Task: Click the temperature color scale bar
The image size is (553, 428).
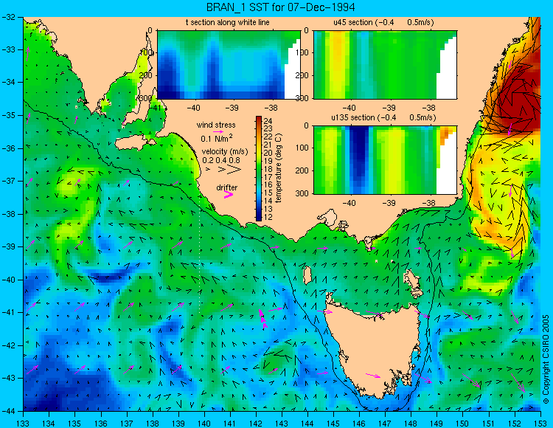Action: coord(259,169)
